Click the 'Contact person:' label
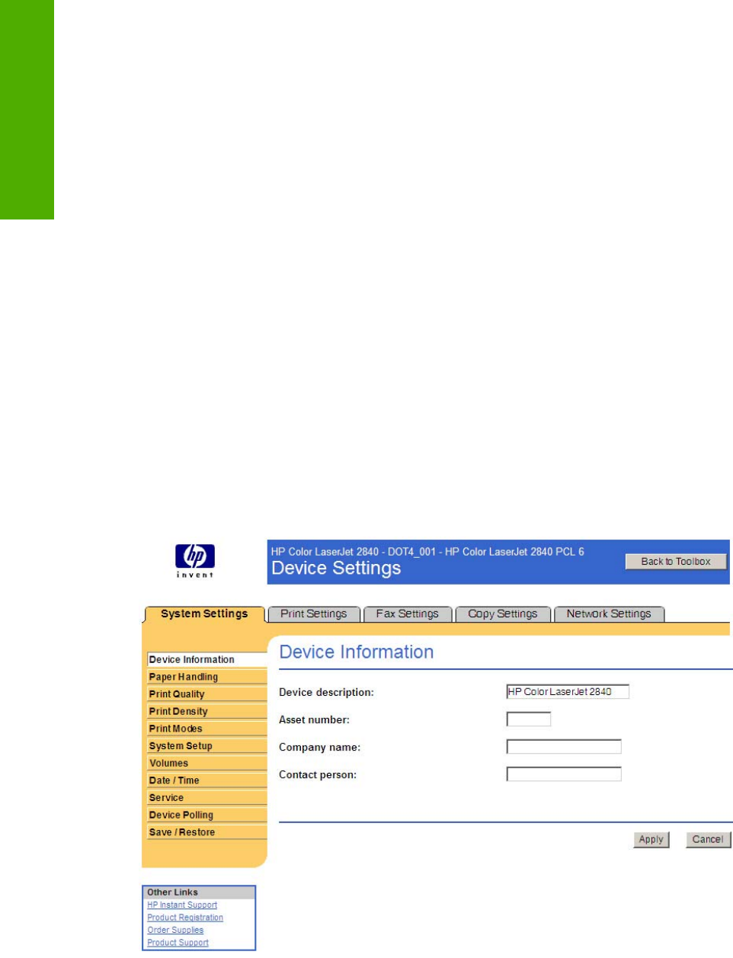Image resolution: width=733 pixels, height=958 pixels. 318,775
